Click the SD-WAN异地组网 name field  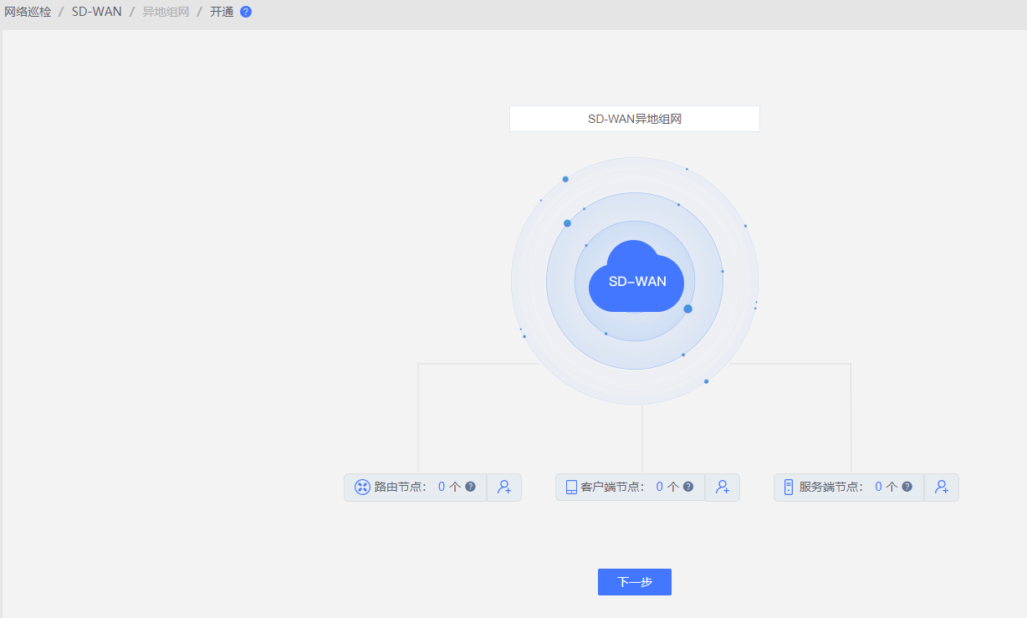tap(635, 119)
